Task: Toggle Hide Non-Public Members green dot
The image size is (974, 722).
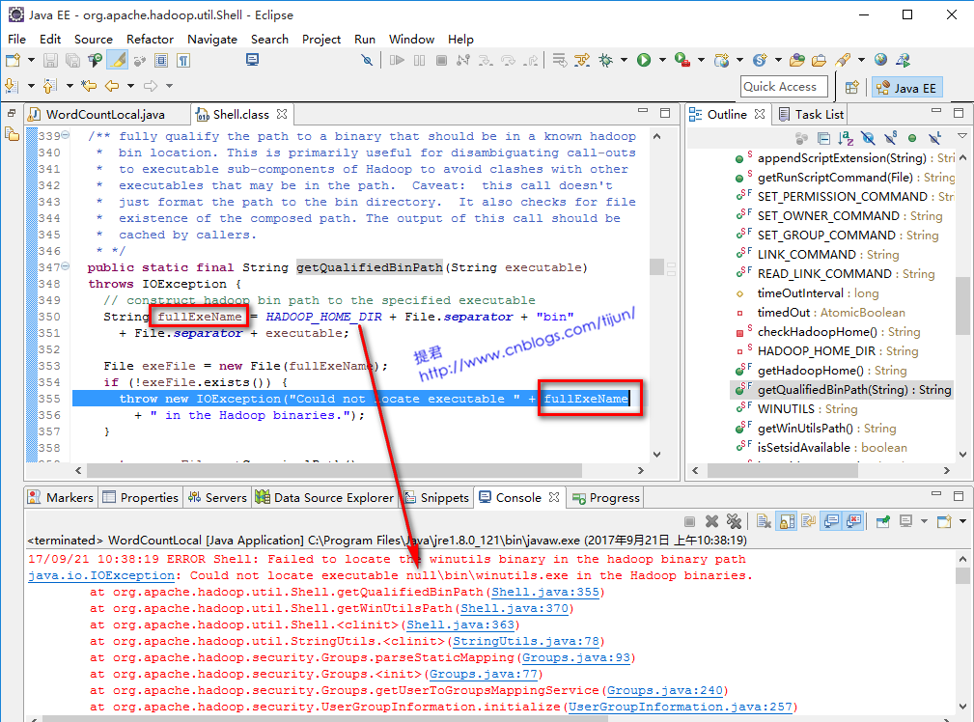Action: (912, 138)
